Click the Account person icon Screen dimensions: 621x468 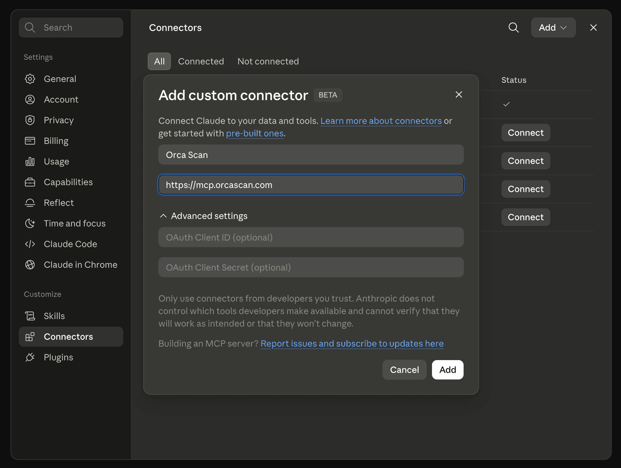pyautogui.click(x=30, y=100)
